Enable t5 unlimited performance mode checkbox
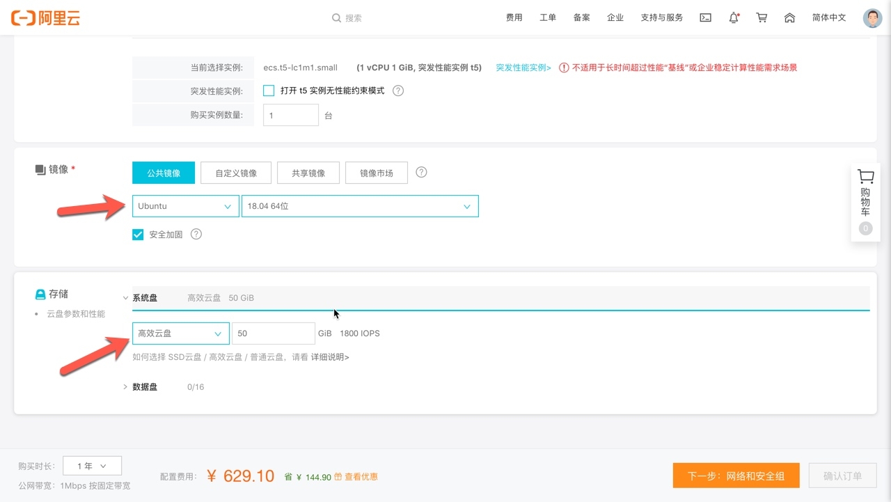This screenshot has width=891, height=502. (x=269, y=91)
